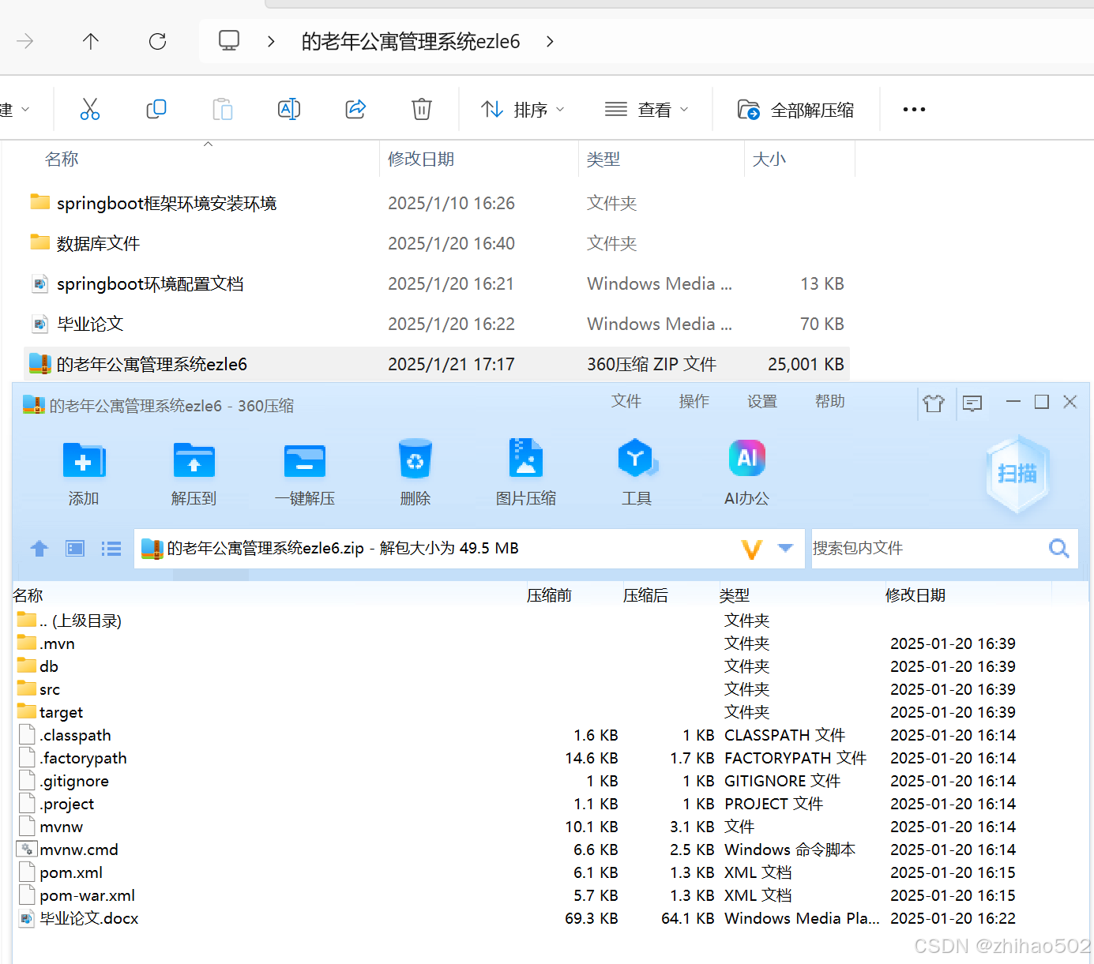Screen dimensions: 1094x964
Task: Click the Add (添加) icon in 360压缩
Action: 84,459
